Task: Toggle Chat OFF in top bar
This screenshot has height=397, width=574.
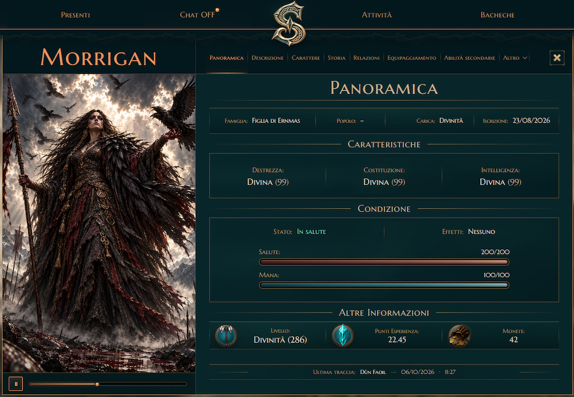Action: [197, 15]
